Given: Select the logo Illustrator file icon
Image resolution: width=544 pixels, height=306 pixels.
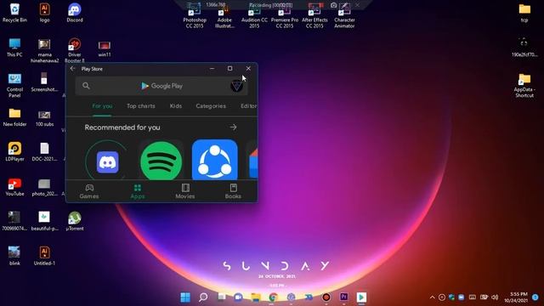Looking at the screenshot, I should tap(44, 13).
